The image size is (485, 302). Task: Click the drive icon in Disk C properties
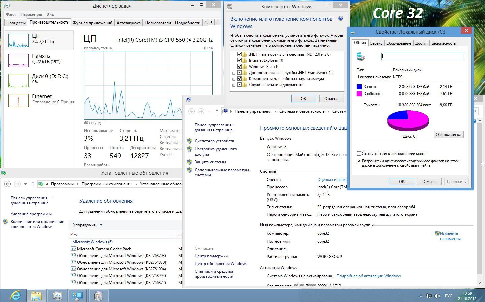click(x=361, y=56)
